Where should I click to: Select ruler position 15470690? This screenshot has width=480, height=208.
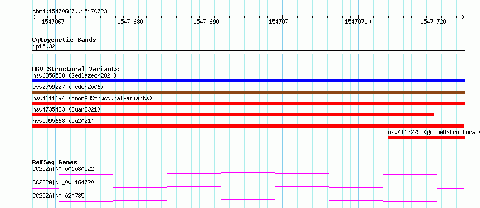point(207,22)
